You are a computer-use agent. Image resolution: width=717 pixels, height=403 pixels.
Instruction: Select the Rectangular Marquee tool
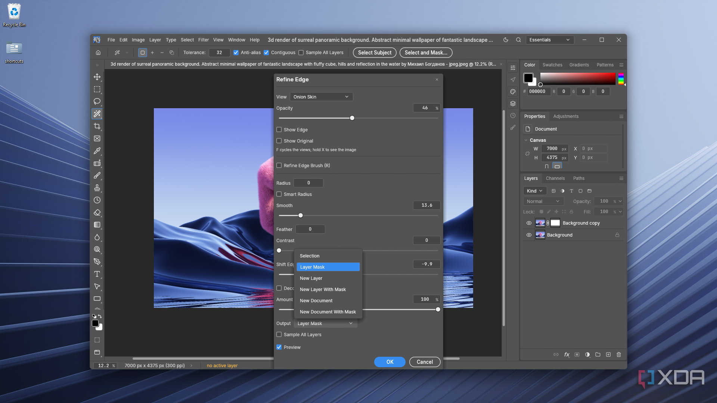pos(97,89)
